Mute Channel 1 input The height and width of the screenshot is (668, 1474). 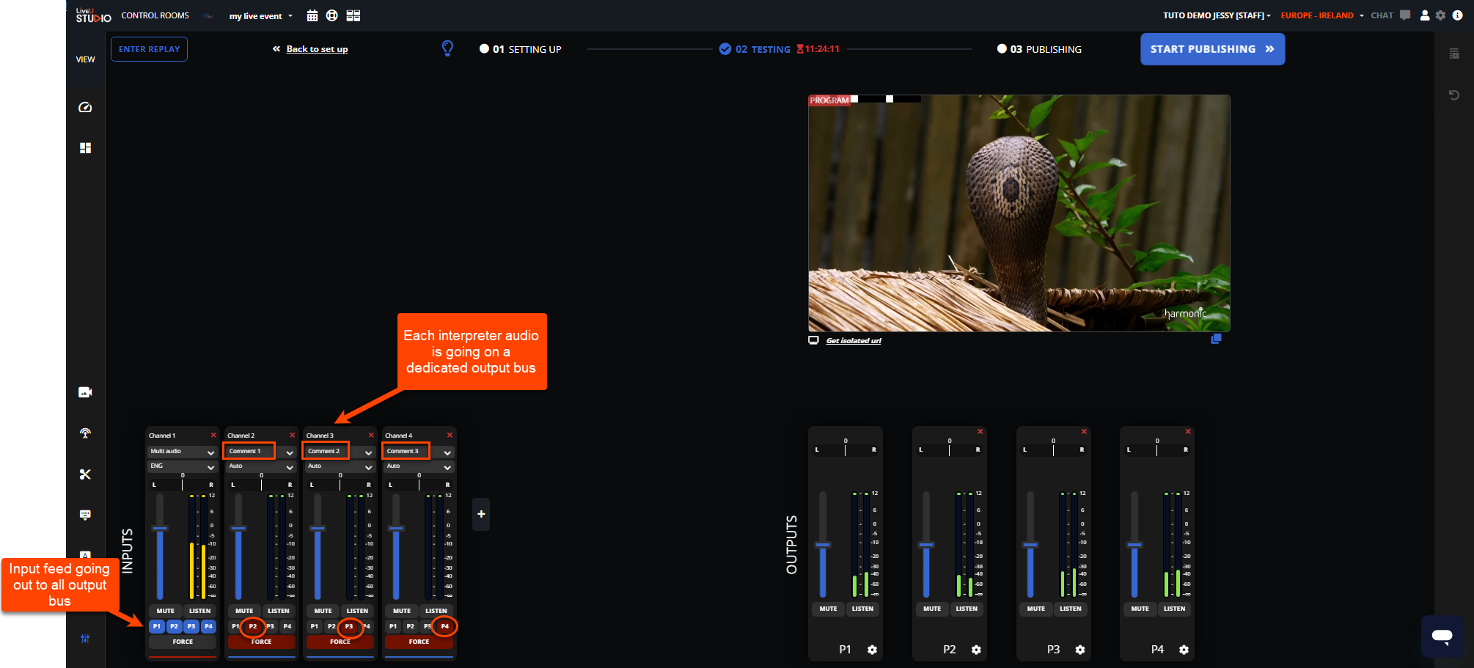point(166,611)
